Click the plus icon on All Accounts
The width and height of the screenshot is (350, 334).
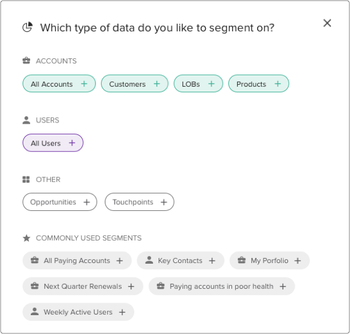pos(84,83)
